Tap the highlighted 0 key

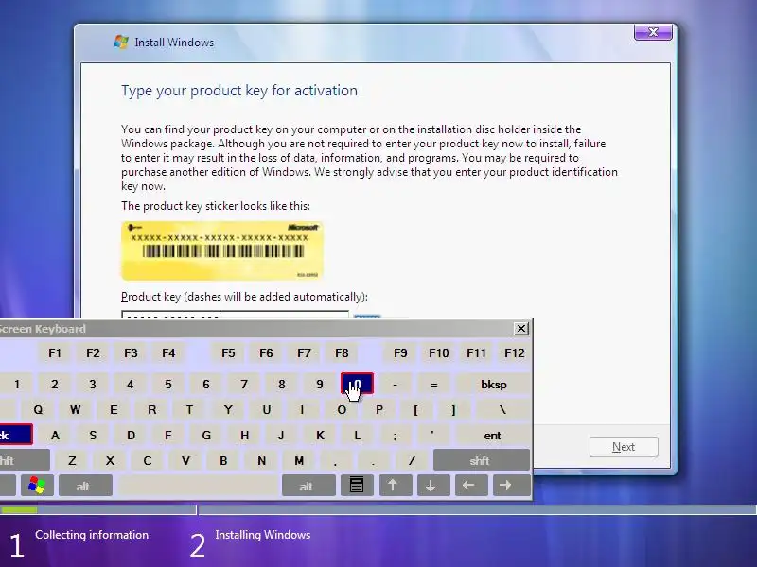coord(357,384)
